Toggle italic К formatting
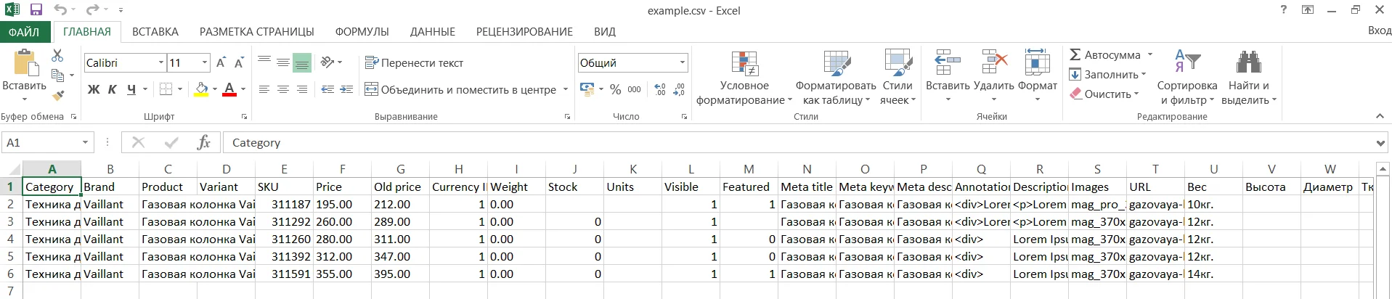 pos(113,89)
